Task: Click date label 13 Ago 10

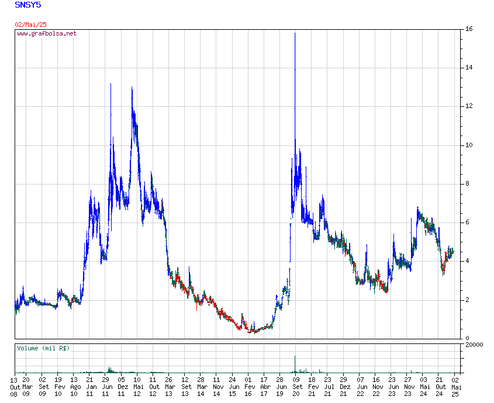Action: [x=75, y=387]
